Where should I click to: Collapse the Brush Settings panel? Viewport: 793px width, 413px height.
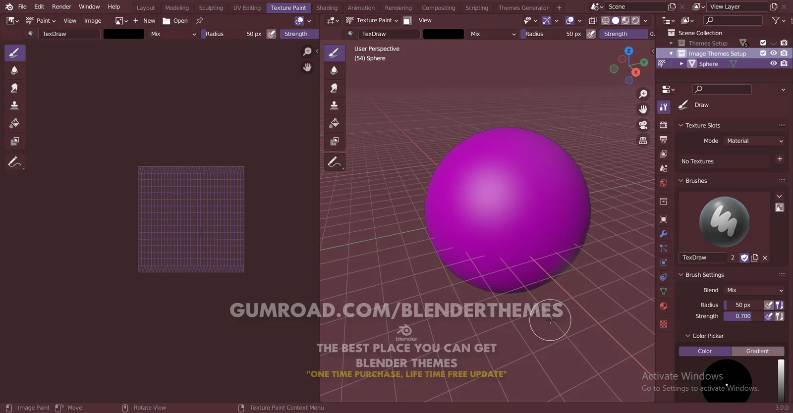pos(680,275)
